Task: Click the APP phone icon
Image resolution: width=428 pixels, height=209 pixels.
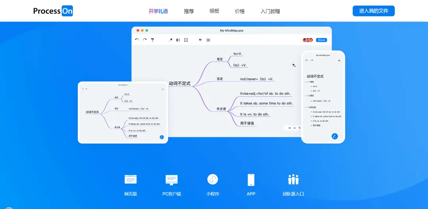Action: point(251,180)
